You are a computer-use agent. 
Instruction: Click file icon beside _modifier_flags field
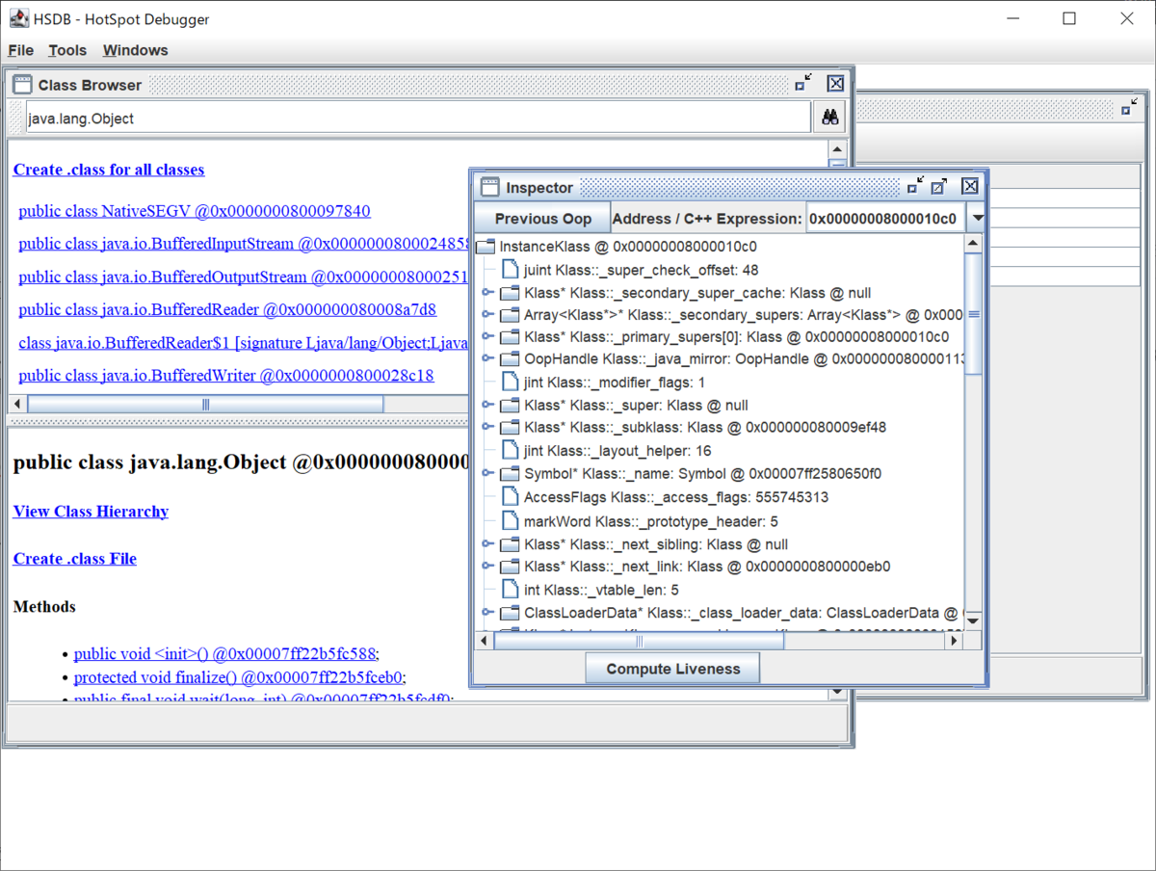click(x=510, y=383)
